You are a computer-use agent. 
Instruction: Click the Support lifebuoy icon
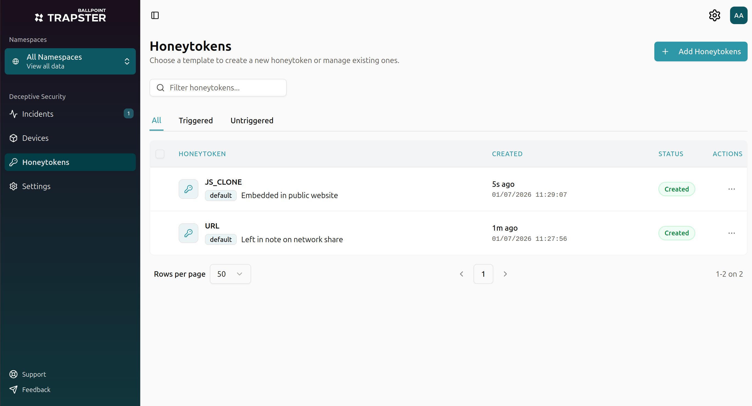(13, 374)
